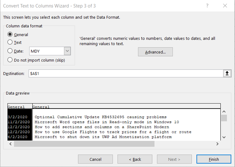Click the Help question mark icon
The width and height of the screenshot is (235, 167).
point(207,6)
